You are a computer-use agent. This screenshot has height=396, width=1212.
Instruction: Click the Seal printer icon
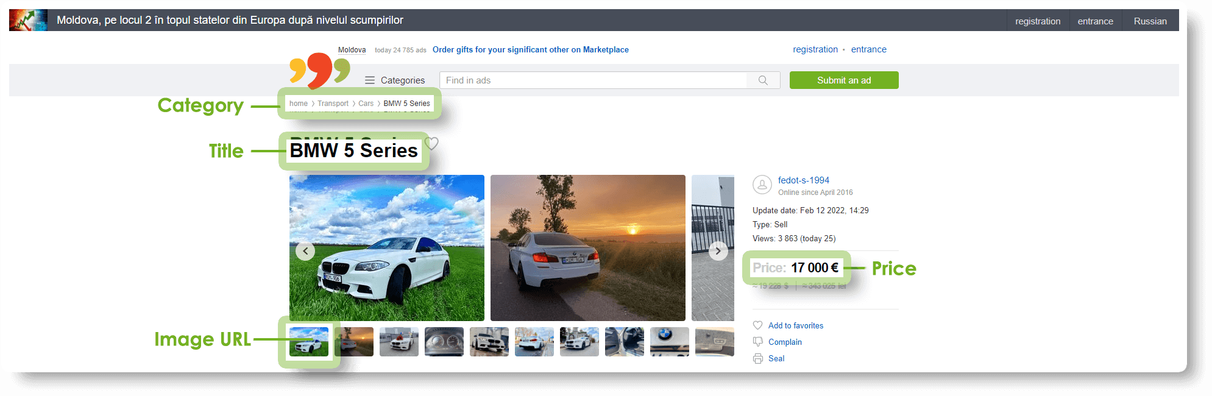(758, 359)
